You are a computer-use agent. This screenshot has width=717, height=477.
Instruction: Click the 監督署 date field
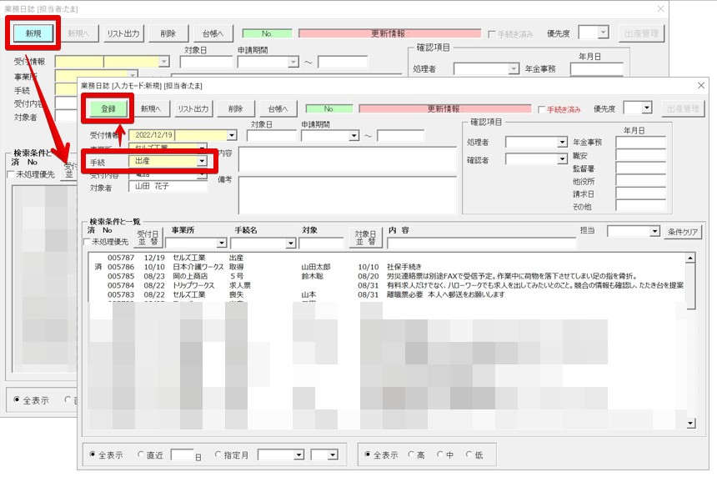click(640, 168)
